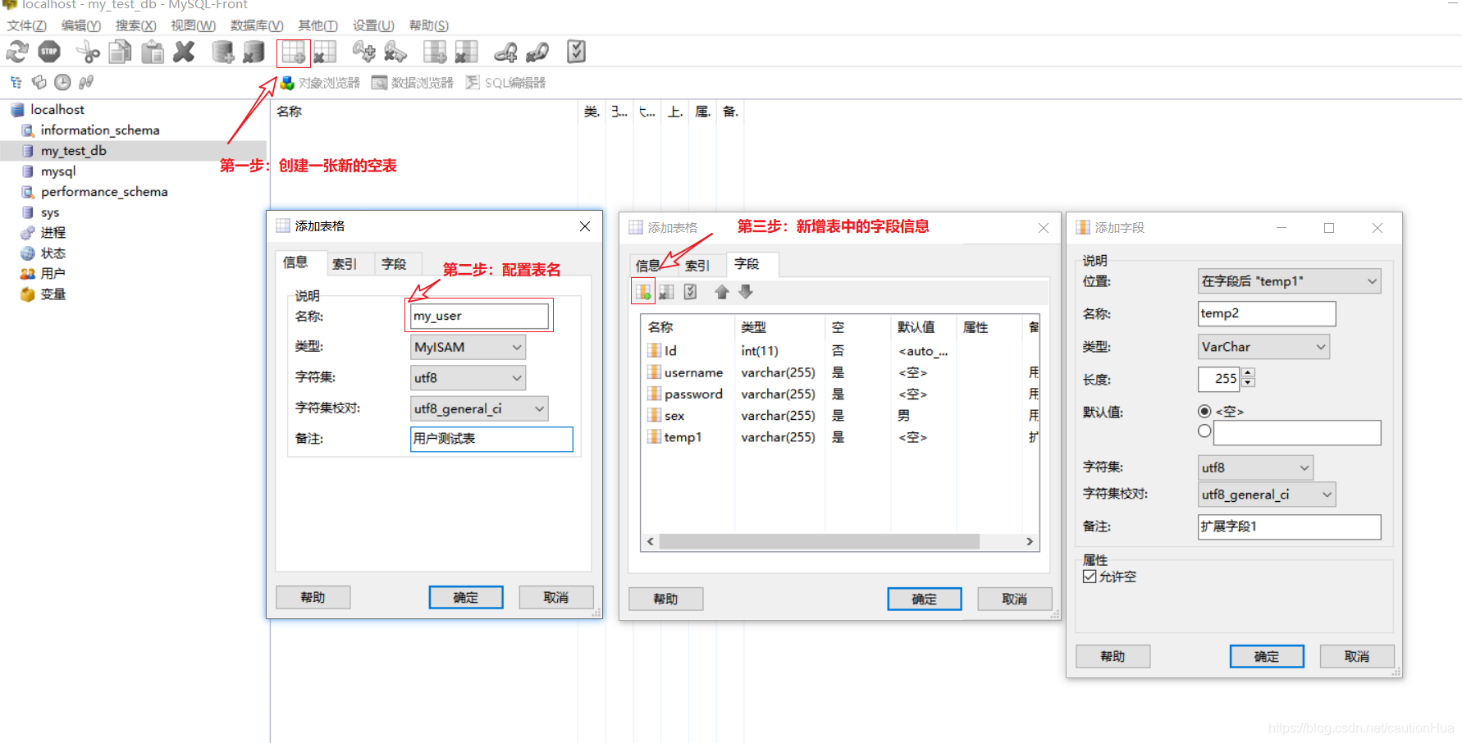Click the New Database toolbar icon
The height and width of the screenshot is (743, 1462).
[223, 52]
